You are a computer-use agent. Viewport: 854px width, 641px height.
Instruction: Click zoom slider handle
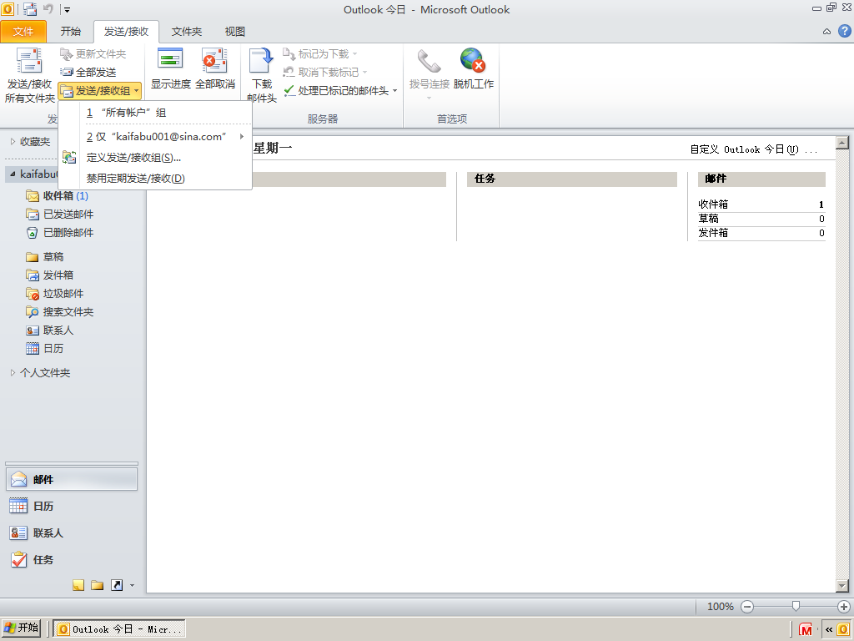796,606
